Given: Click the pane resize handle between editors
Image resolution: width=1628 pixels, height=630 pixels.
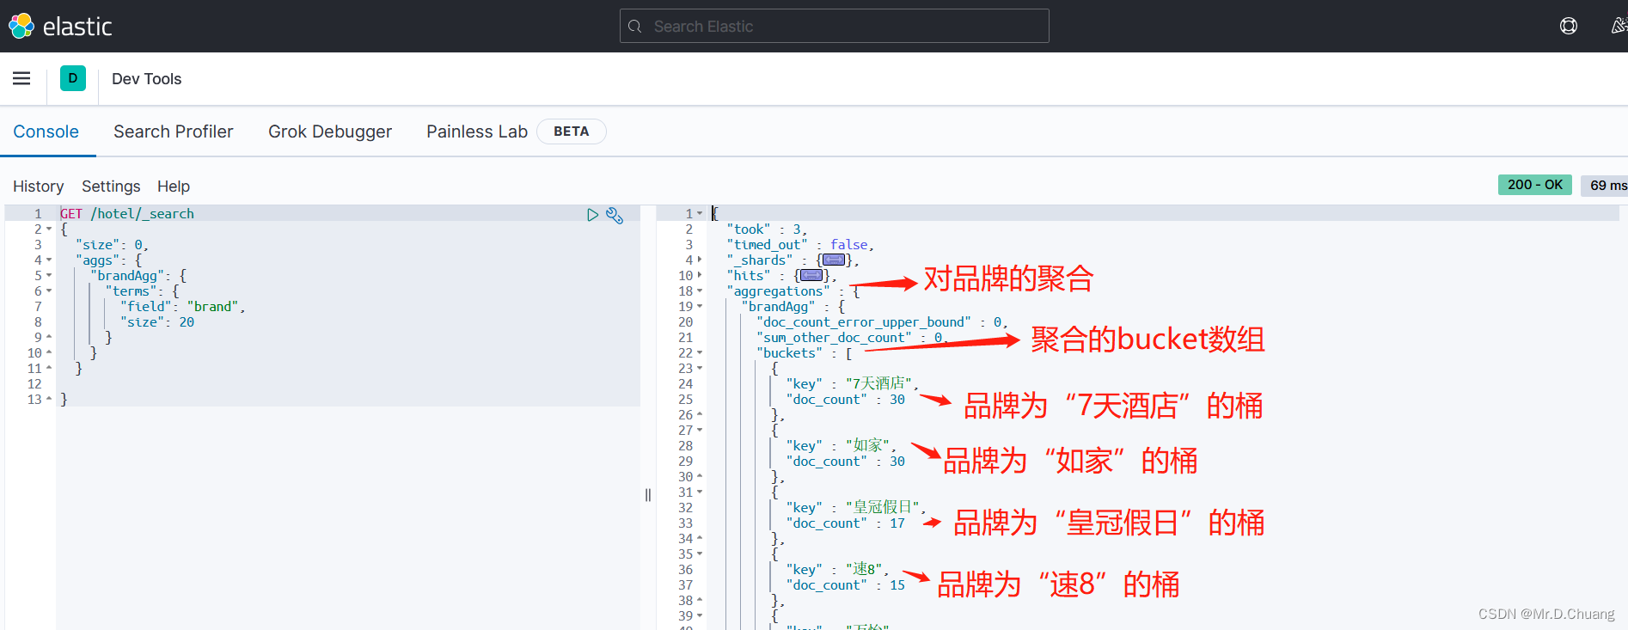Looking at the screenshot, I should pyautogui.click(x=648, y=495).
